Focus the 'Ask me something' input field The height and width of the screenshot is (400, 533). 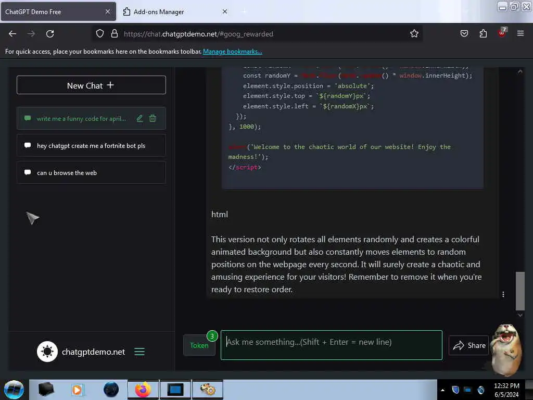click(332, 345)
